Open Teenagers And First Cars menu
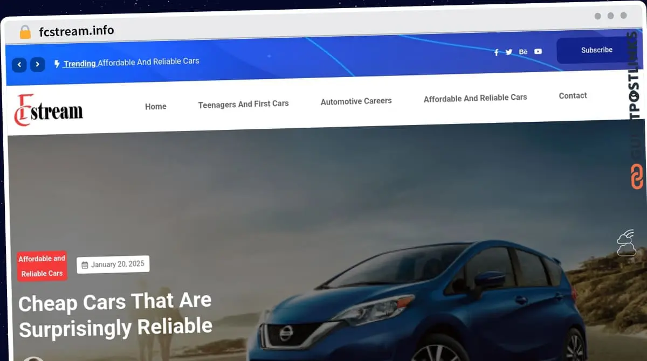The image size is (647, 361). pyautogui.click(x=243, y=104)
